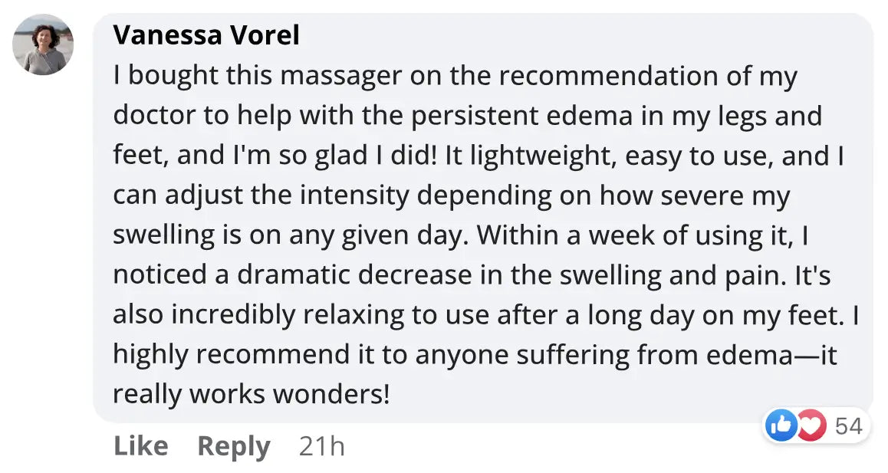Open Vanessa Vorel's profile name link
The image size is (888, 473).
(206, 35)
